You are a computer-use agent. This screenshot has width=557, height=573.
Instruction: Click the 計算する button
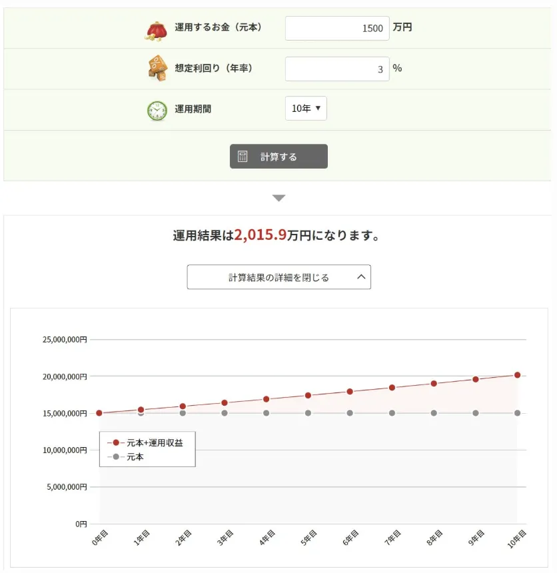click(278, 157)
